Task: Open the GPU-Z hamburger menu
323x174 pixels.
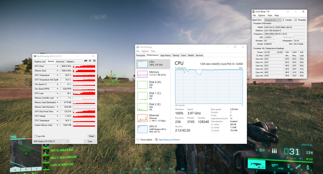Action: click(94, 61)
